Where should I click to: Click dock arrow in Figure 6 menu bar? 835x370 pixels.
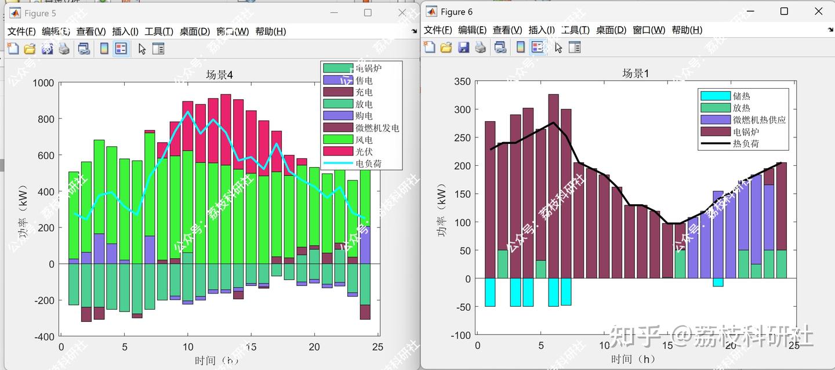point(830,30)
